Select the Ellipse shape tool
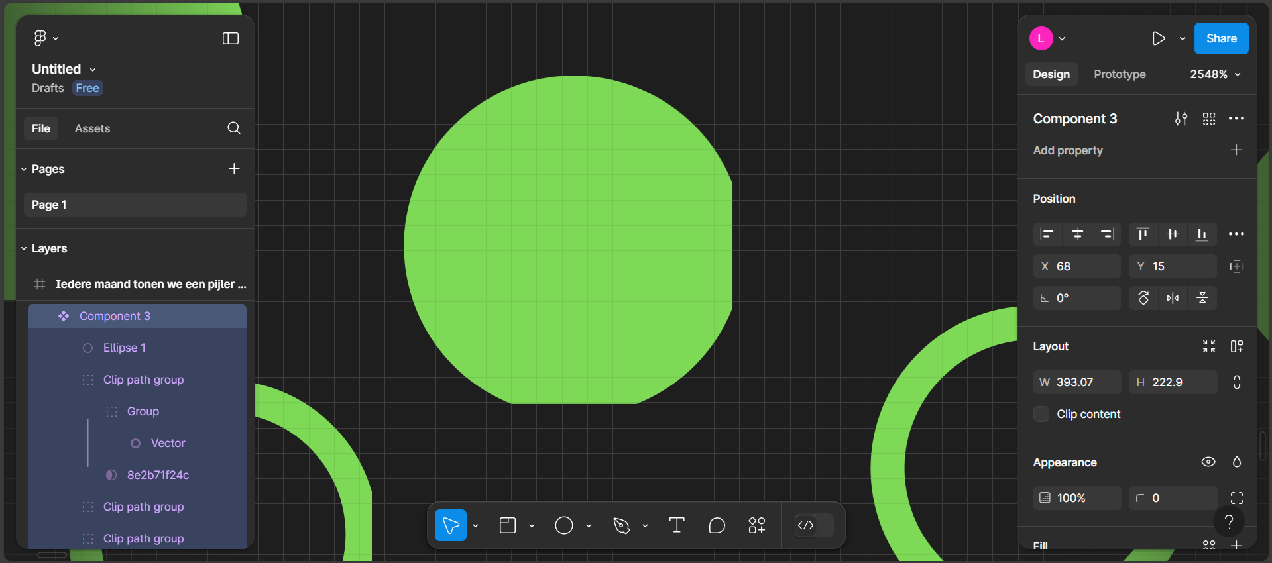1272x563 pixels. coord(564,525)
